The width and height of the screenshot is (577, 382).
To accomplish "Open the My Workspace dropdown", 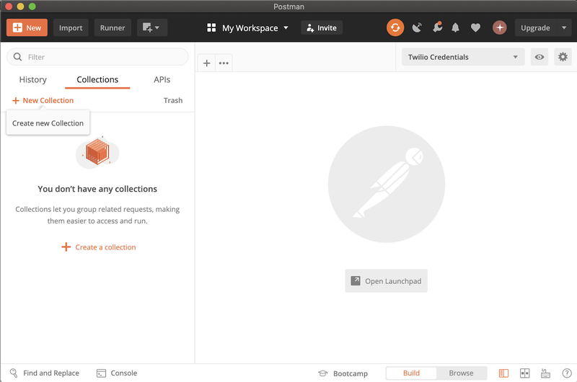I will 247,28.
